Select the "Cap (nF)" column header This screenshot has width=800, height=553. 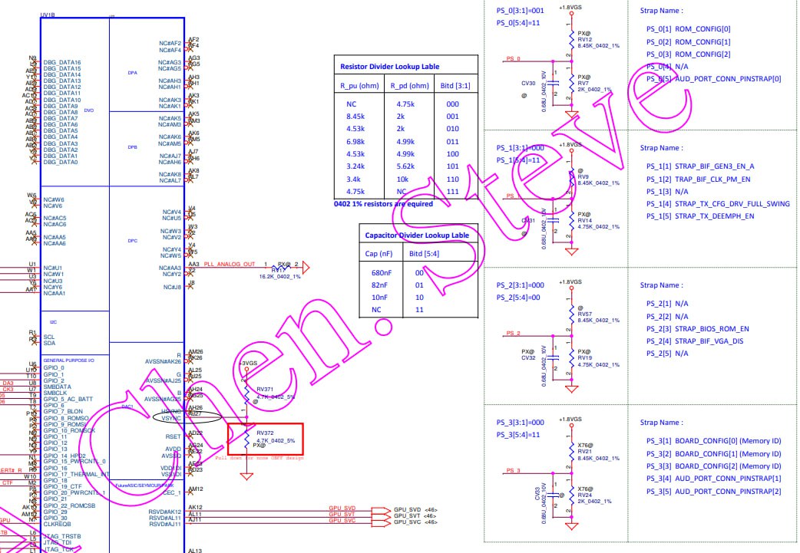[x=379, y=253]
